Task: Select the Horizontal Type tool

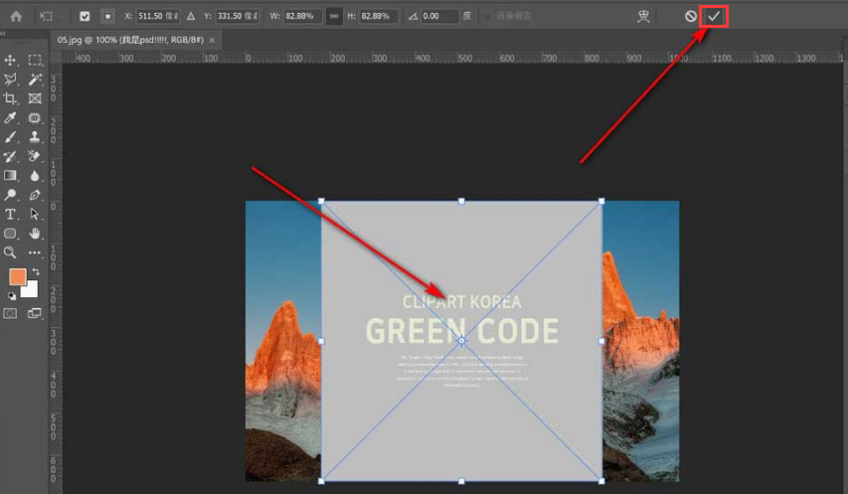Action: tap(10, 214)
